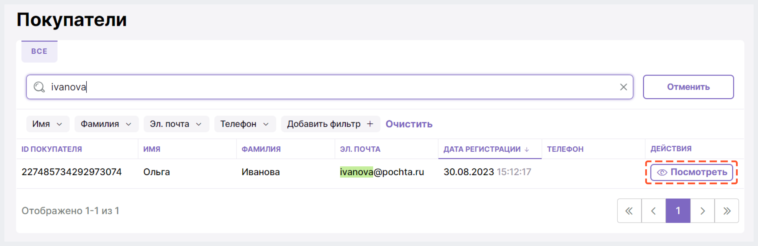Go to next page arrow
Viewport: 758px width, 246px height.
(702, 211)
